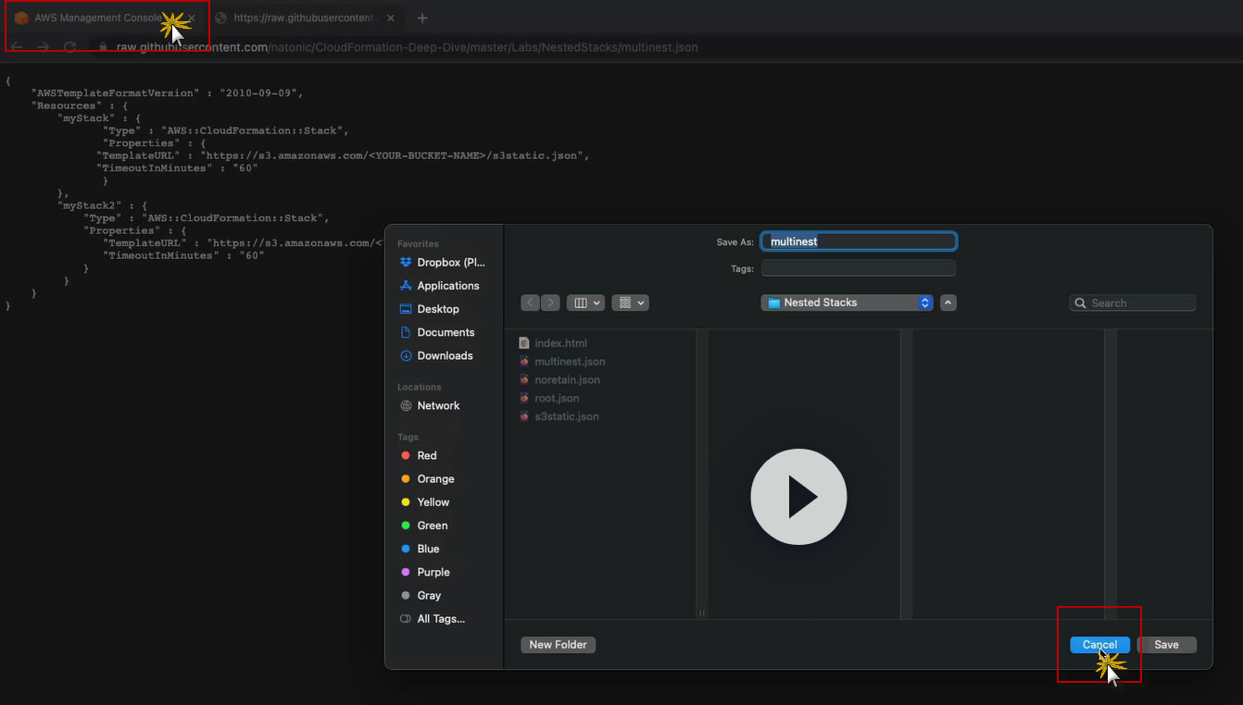Select the s3static.json file

pyautogui.click(x=559, y=416)
